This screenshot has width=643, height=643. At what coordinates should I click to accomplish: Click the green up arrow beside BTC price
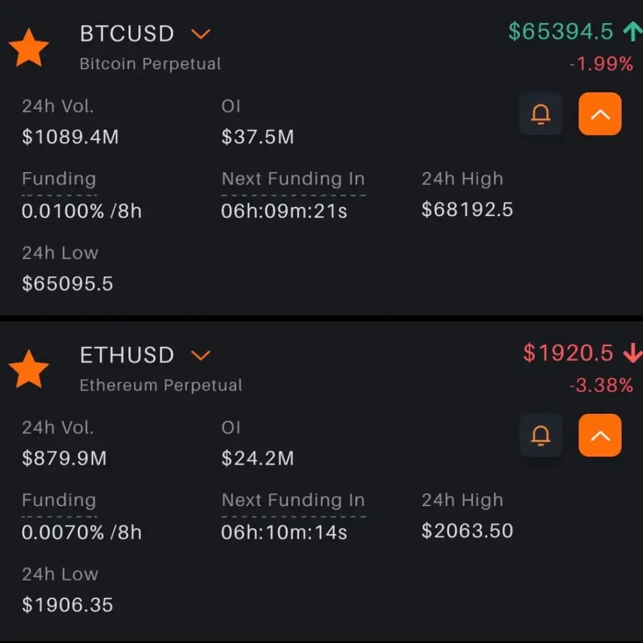point(631,32)
